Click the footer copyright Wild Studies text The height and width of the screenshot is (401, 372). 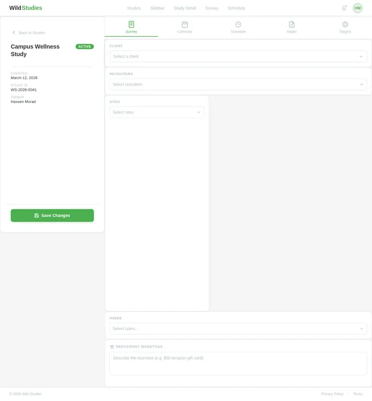[26, 394]
